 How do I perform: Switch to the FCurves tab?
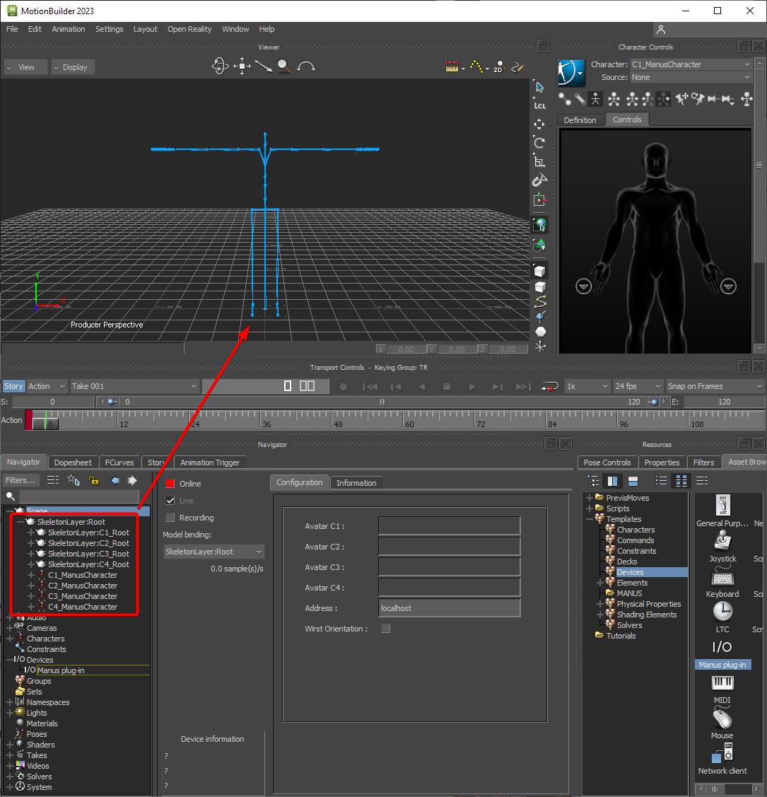coord(119,463)
